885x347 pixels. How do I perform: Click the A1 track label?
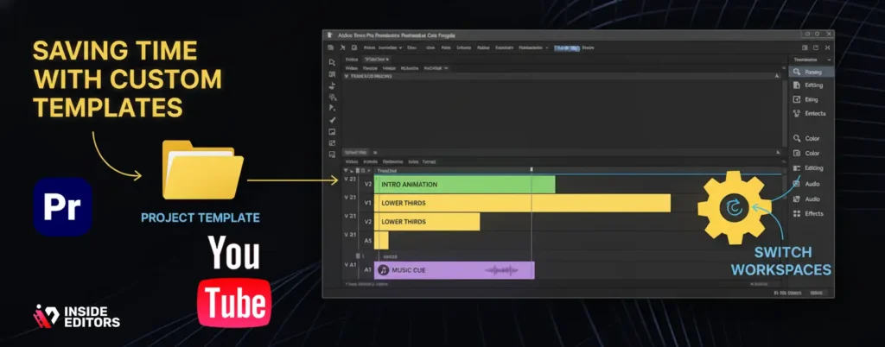tap(367, 270)
